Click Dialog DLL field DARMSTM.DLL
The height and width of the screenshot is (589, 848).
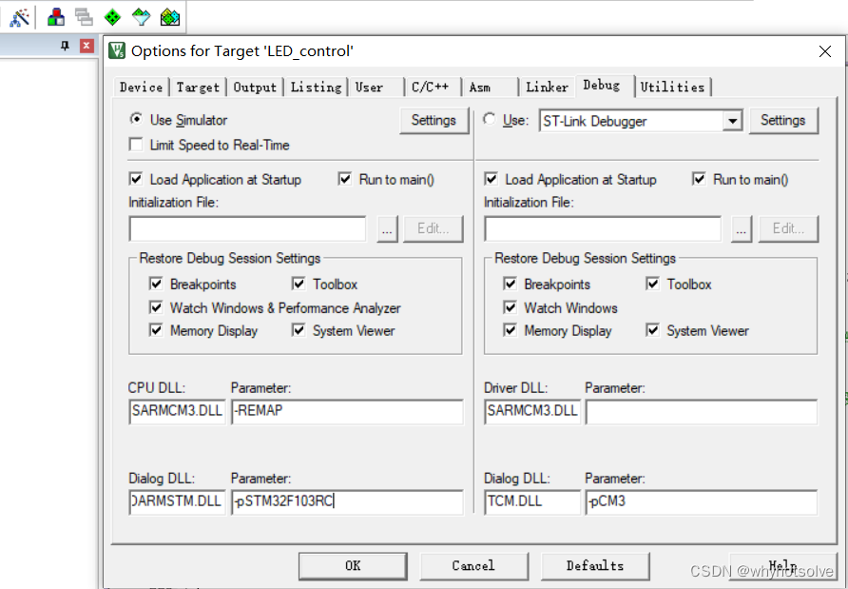point(178,502)
